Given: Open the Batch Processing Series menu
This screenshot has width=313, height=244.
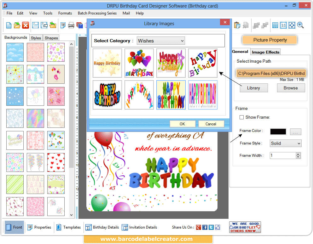Looking at the screenshot, I should 97,13.
